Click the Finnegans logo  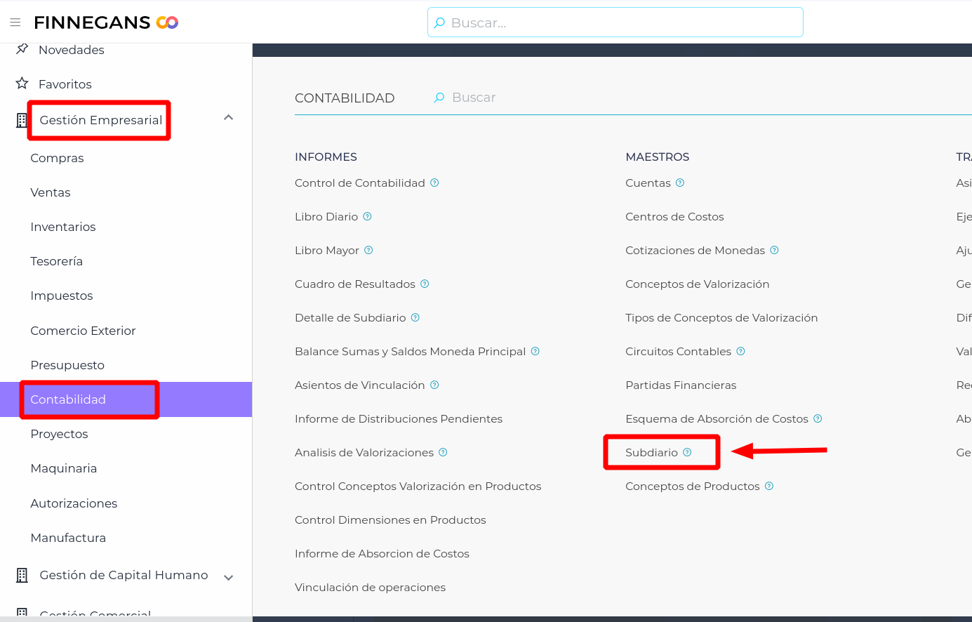[106, 22]
